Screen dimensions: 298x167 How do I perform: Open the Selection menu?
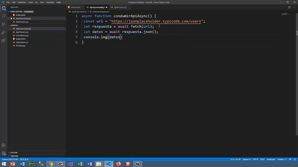(x=22, y=2)
